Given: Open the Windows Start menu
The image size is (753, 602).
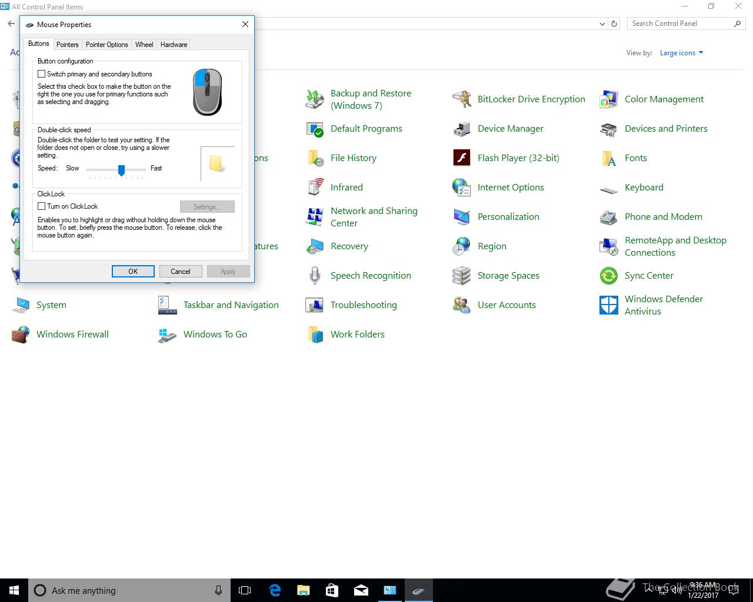Looking at the screenshot, I should tap(14, 590).
